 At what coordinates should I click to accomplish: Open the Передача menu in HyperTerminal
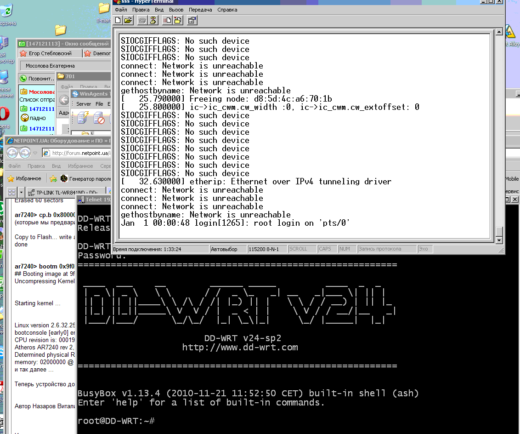click(200, 10)
